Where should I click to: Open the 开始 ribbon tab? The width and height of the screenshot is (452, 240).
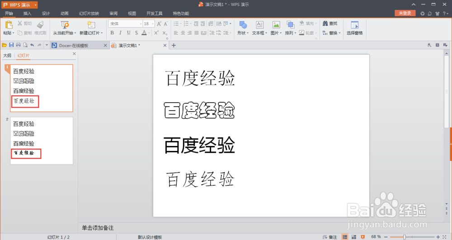click(x=9, y=13)
